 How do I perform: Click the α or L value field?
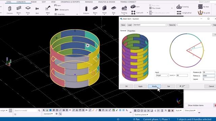click(182, 75)
